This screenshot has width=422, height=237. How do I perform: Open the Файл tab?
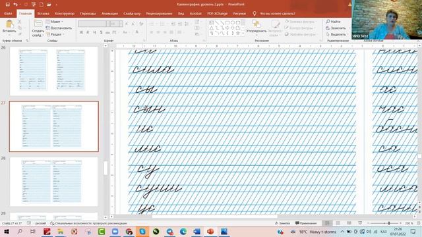(8, 13)
